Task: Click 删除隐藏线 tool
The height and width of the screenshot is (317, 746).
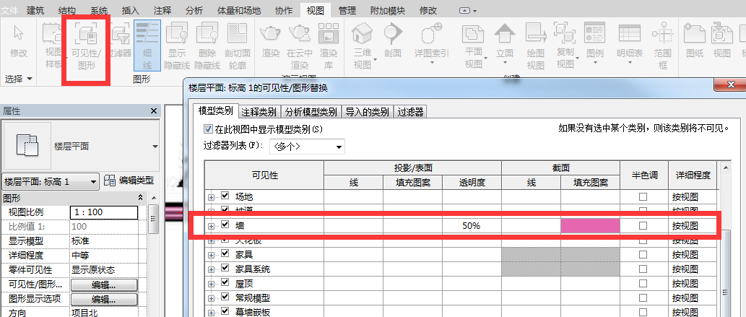Action: (x=208, y=45)
